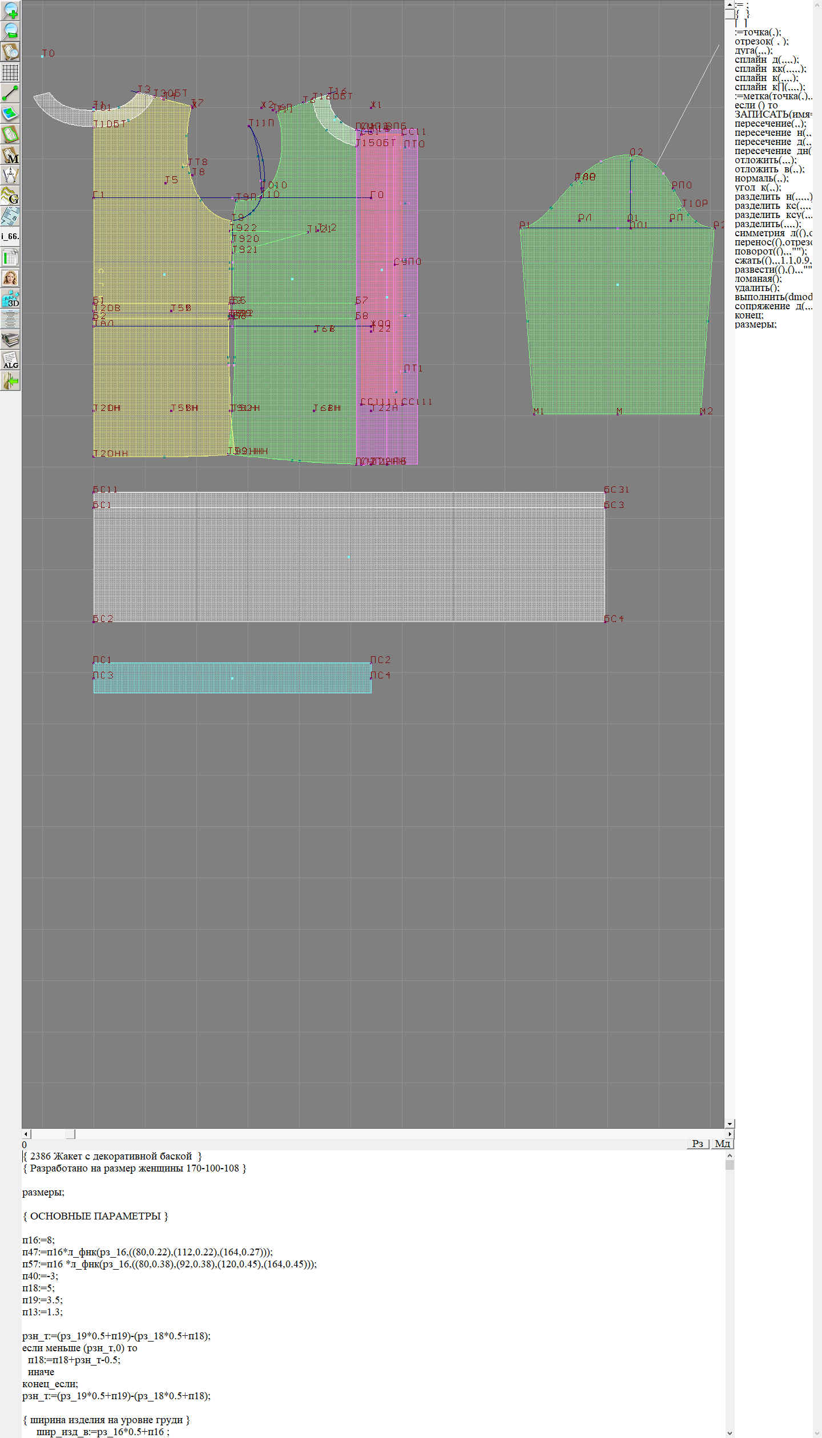822x1438 pixels.
Task: Click the pattern icon with letter M
Action: click(10, 155)
